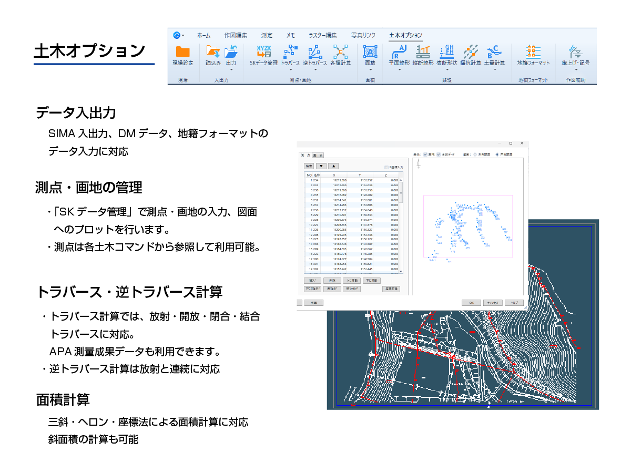Expand the 面積 dropdown arrow
This screenshot has height=473, width=631.
click(x=370, y=69)
